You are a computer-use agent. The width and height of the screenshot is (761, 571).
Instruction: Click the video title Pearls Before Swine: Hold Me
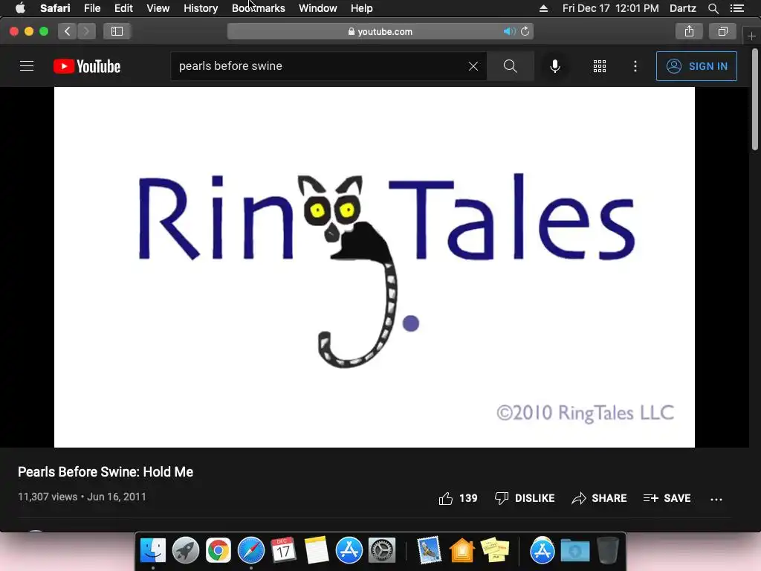[106, 472]
